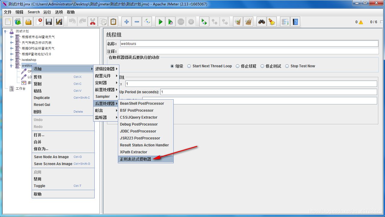Click Save Node As Image item
The image size is (385, 217).
(63, 157)
